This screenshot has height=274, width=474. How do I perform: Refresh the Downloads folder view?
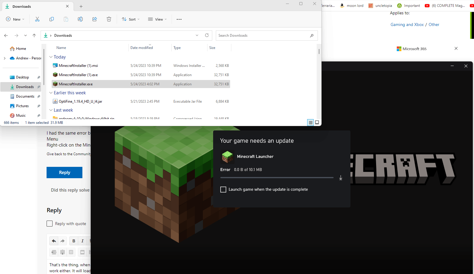coord(207,35)
